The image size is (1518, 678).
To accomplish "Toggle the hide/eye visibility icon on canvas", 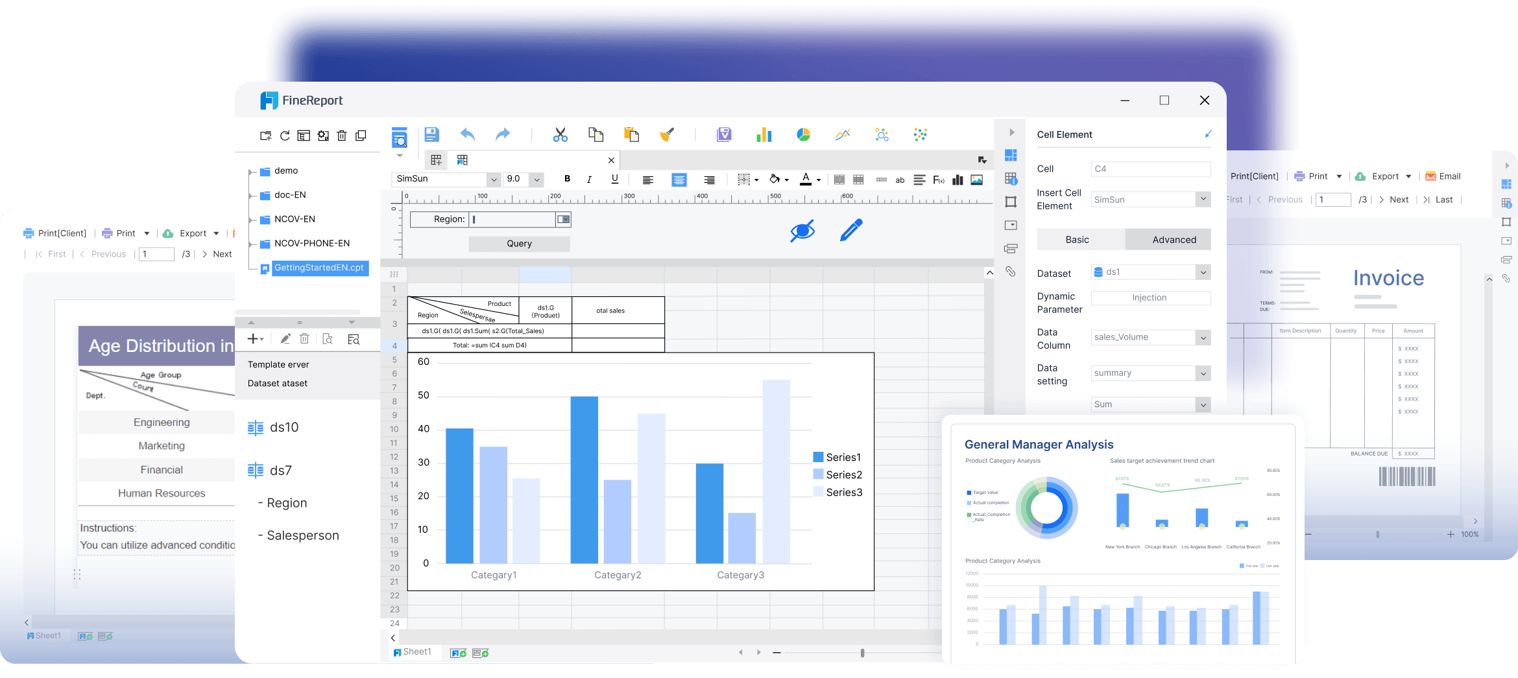I will click(803, 229).
